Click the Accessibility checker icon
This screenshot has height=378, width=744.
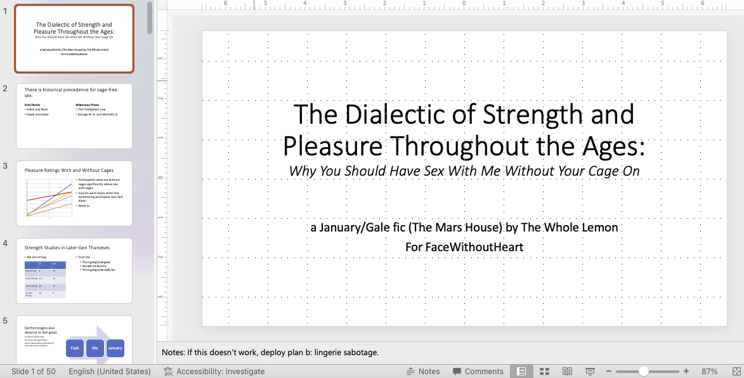[x=168, y=372]
